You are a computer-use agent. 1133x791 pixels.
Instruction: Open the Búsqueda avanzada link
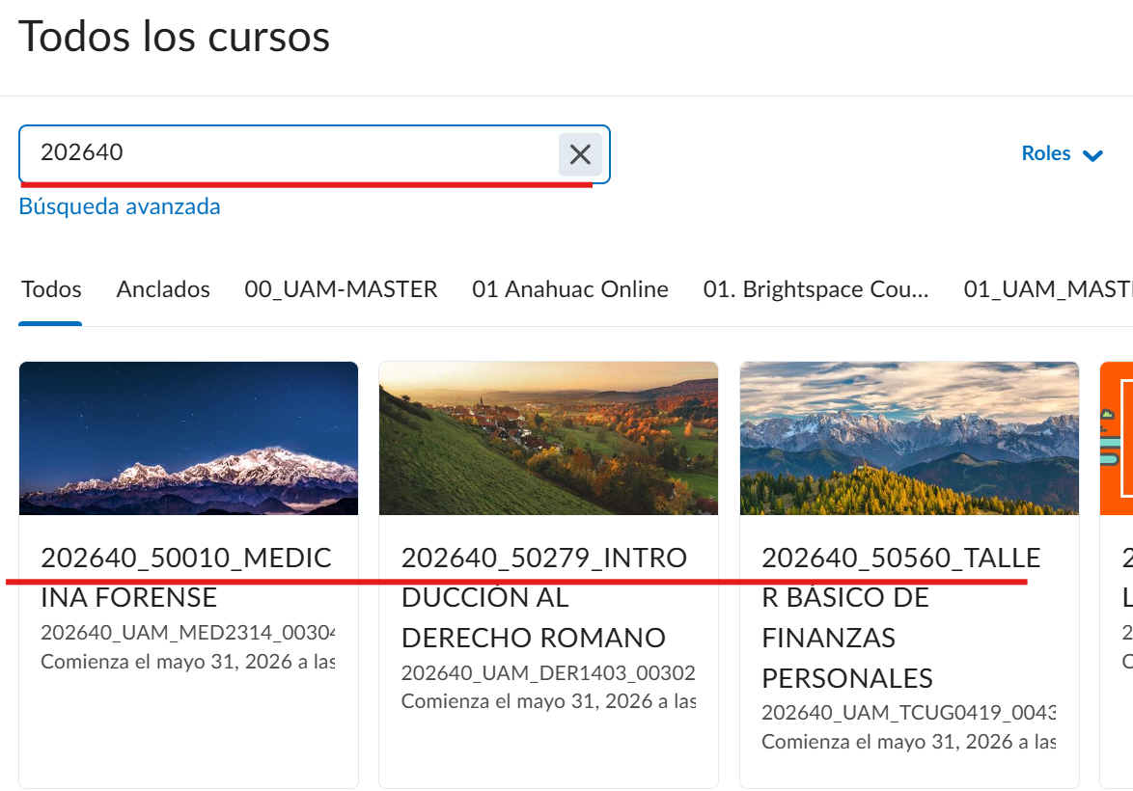tap(120, 206)
